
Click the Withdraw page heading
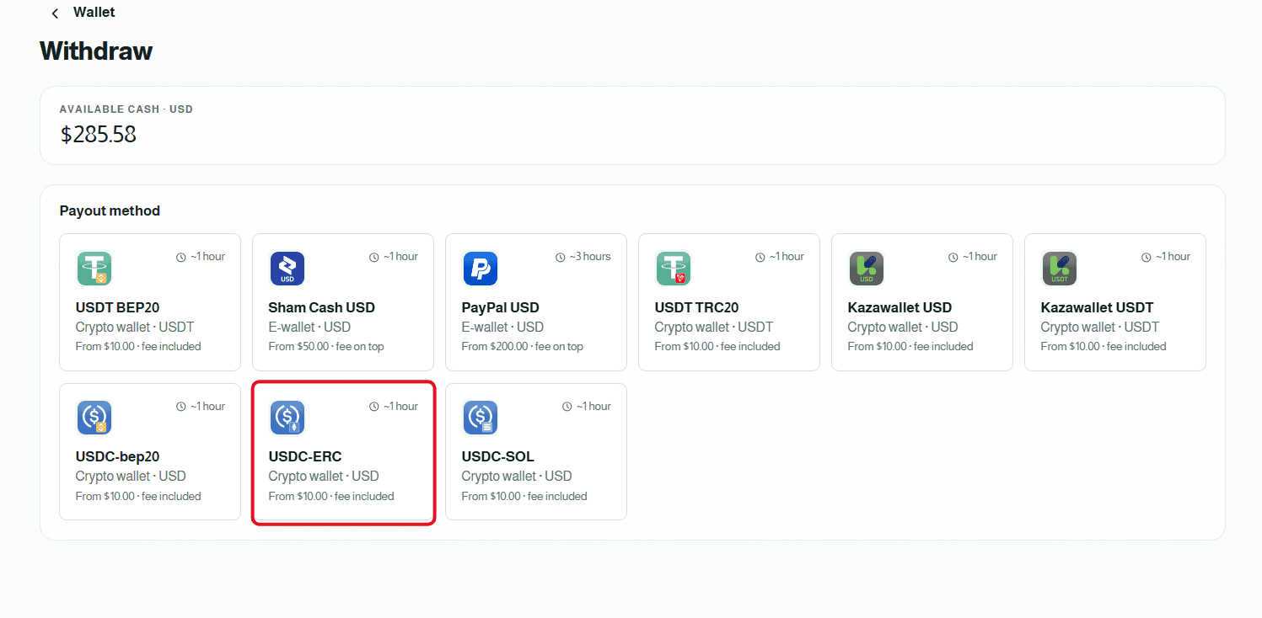tap(96, 51)
